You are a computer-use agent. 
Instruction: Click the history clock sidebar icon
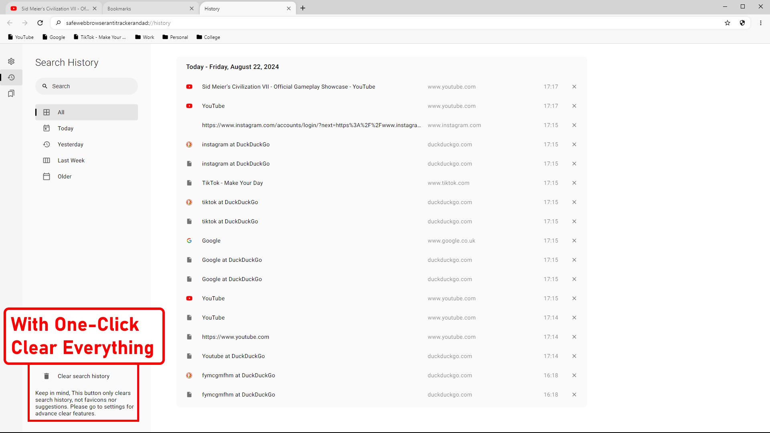[x=11, y=77]
